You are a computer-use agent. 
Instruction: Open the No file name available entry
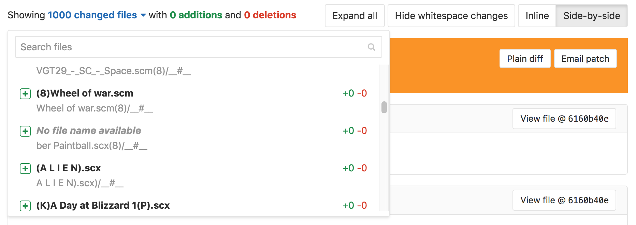(89, 131)
